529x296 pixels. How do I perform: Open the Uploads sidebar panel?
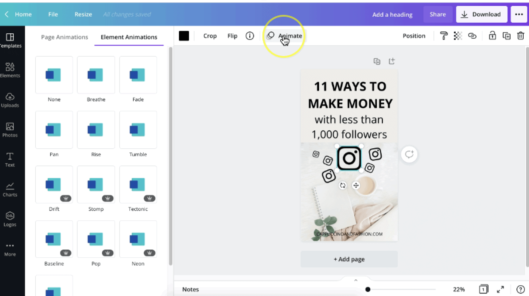point(10,100)
